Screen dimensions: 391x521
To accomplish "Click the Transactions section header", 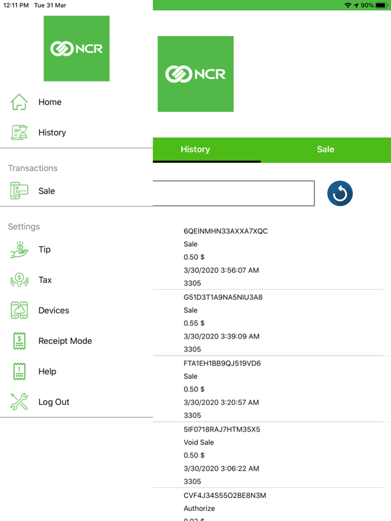I will (x=33, y=168).
